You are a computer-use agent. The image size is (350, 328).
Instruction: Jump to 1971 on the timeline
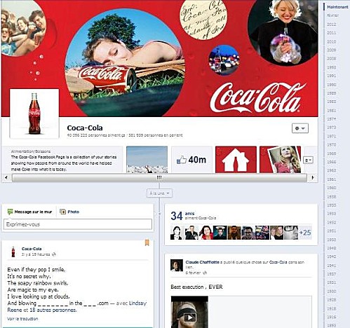point(331,136)
